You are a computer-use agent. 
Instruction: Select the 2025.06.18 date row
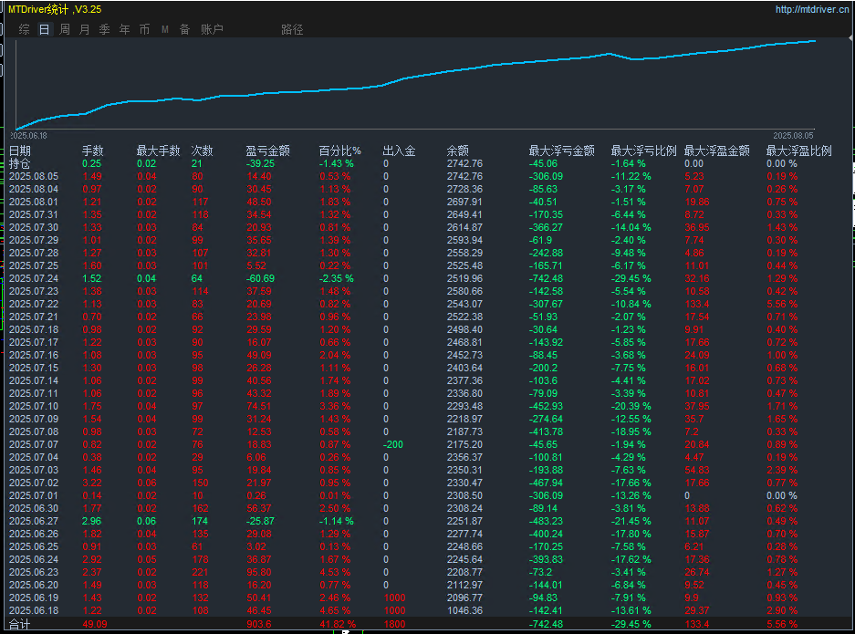(x=34, y=610)
